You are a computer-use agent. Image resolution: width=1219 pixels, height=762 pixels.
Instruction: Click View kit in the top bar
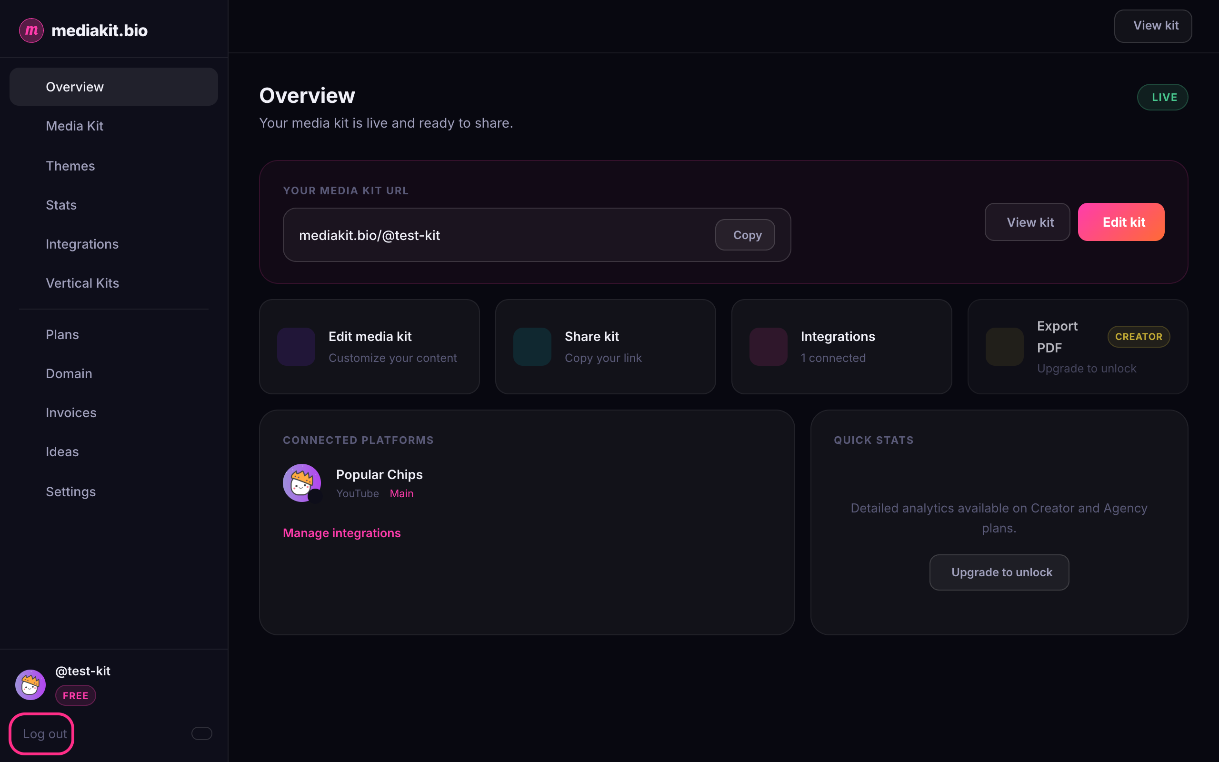coord(1153,26)
